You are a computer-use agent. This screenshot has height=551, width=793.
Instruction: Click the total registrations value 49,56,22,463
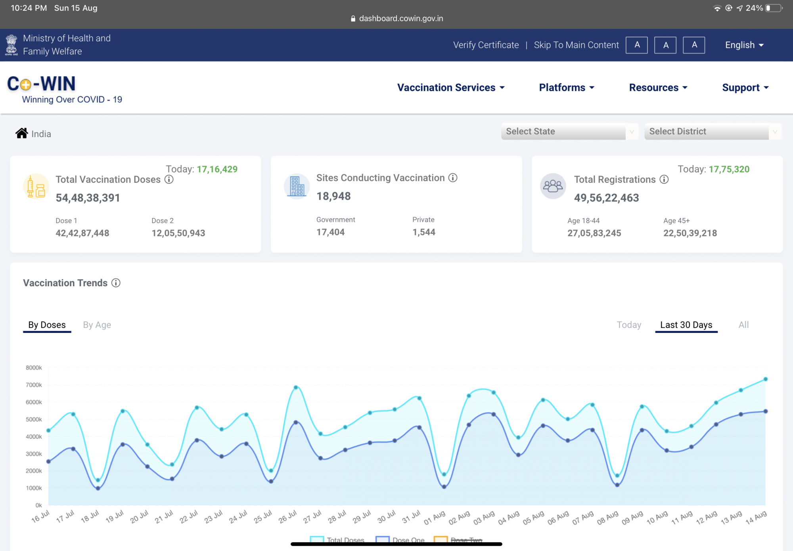pyautogui.click(x=607, y=198)
